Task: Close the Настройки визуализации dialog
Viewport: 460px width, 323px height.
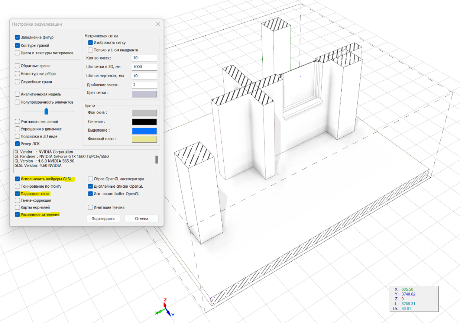Action: (x=158, y=24)
